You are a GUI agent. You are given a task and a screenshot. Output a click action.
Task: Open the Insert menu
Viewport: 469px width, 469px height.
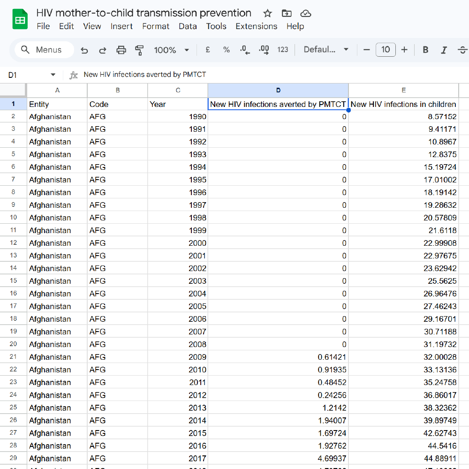point(121,26)
